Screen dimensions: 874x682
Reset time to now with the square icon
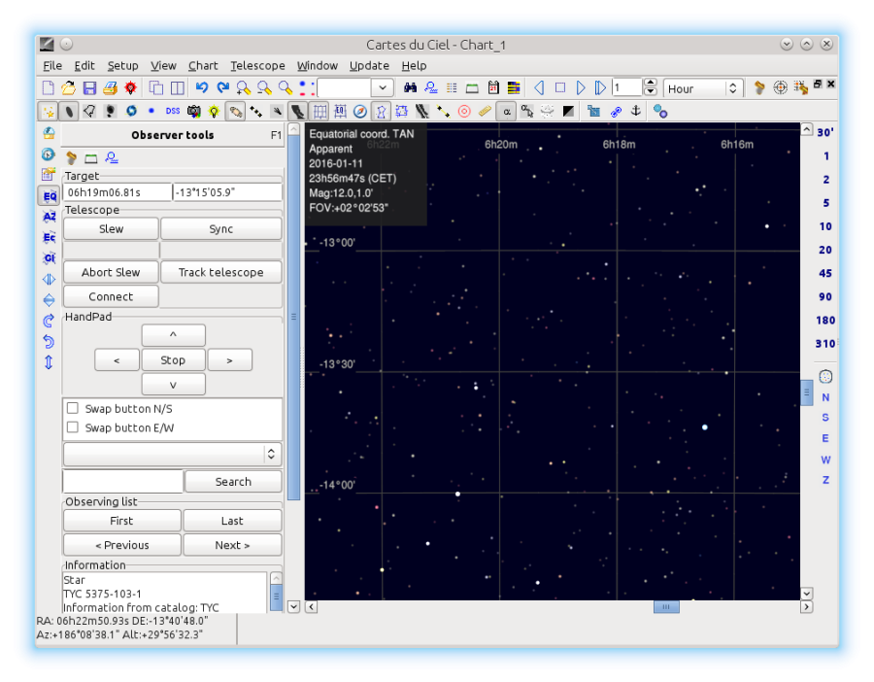[x=560, y=88]
